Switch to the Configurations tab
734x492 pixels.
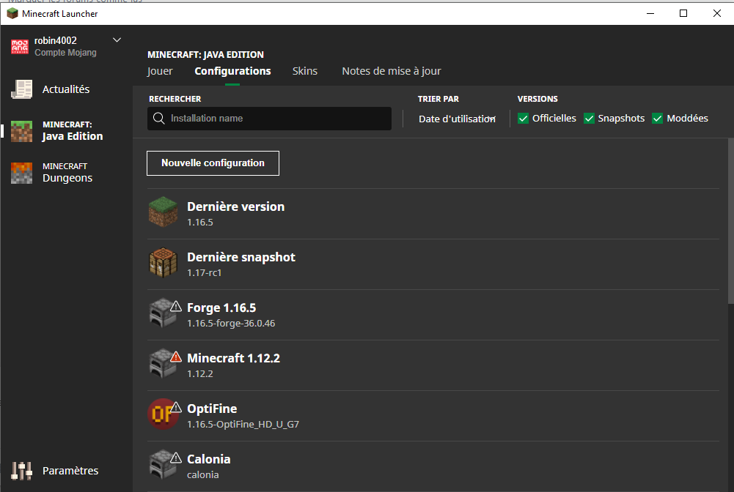click(232, 71)
